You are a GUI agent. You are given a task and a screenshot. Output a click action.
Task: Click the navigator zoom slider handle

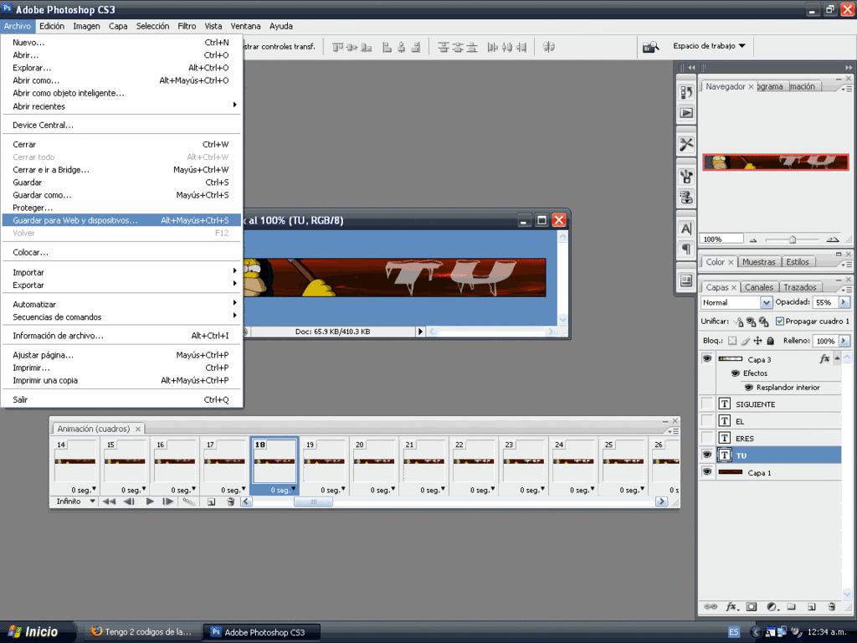[792, 239]
